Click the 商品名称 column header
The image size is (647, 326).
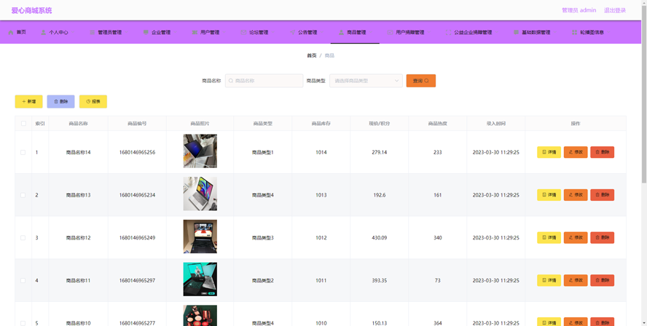click(x=78, y=123)
